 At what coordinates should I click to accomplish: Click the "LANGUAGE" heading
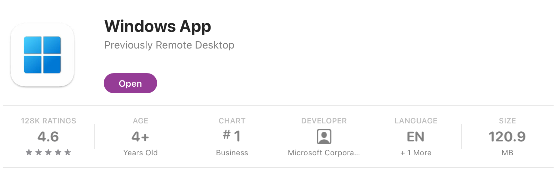tap(416, 121)
